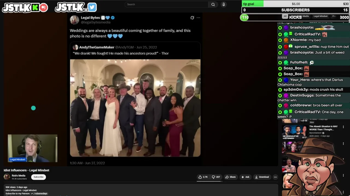This screenshot has height=196, width=350.
Task: Click the Rob's Media channel avatar
Action: tap(7, 177)
